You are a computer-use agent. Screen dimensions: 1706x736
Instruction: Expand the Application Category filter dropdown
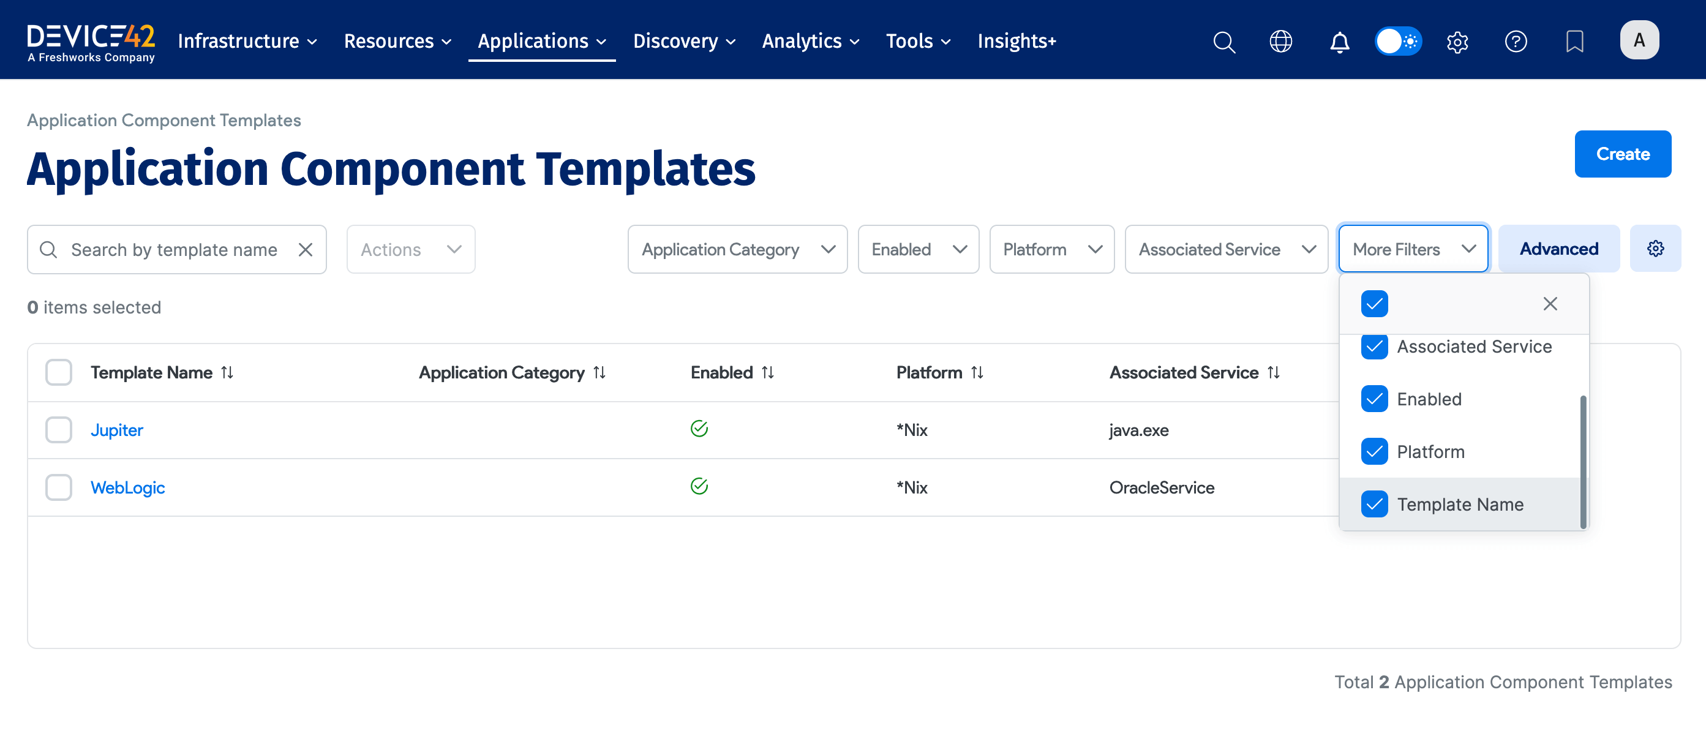pyautogui.click(x=737, y=250)
